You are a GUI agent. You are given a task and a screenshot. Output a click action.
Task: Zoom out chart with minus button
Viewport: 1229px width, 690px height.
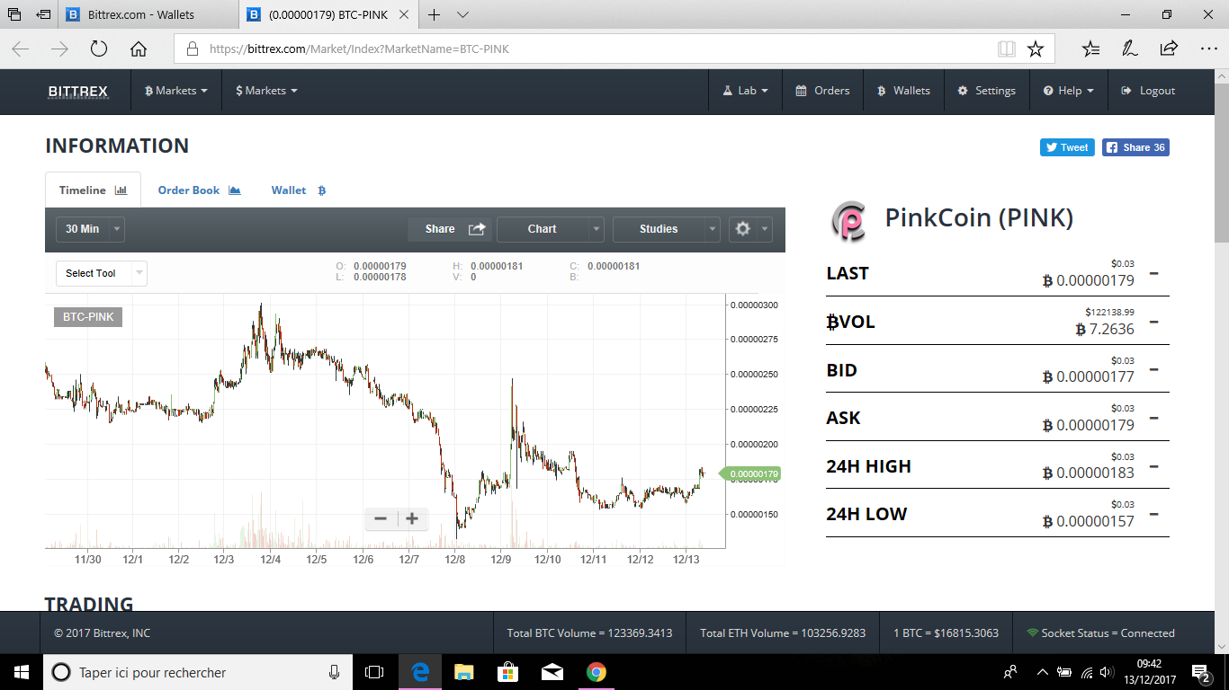[381, 518]
